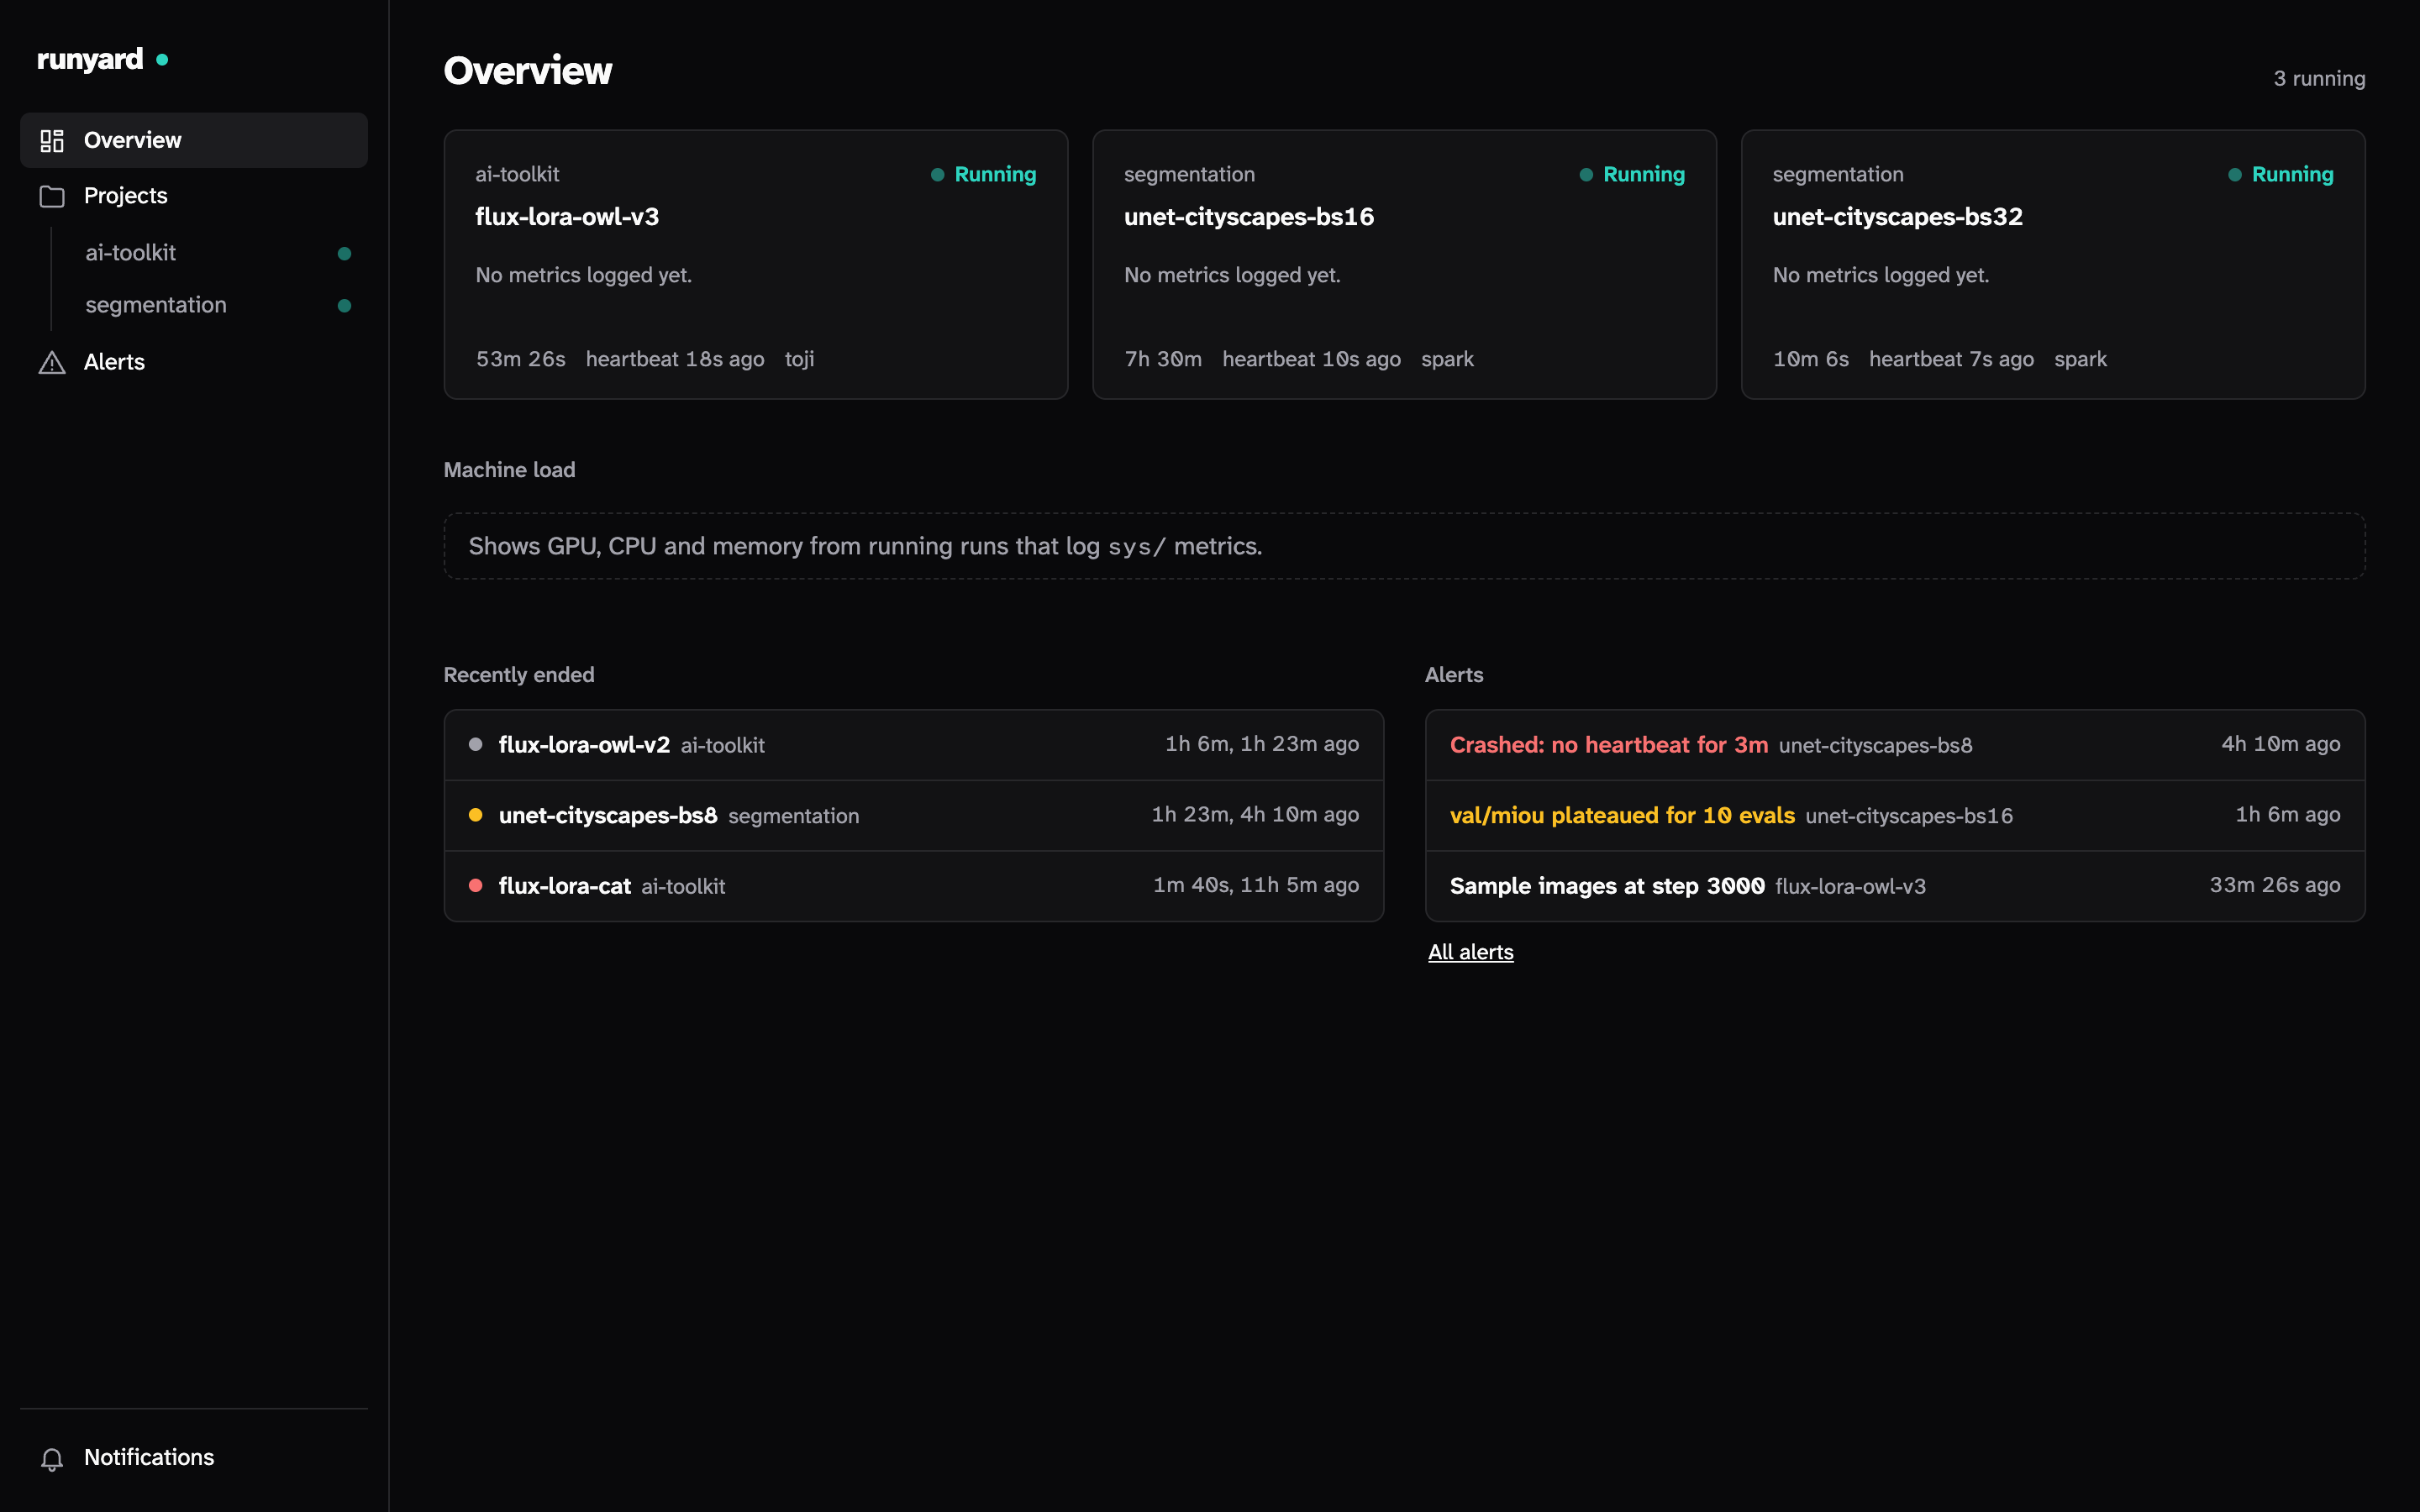Click the red dot next to flux-lora-cat
This screenshot has height=1512, width=2420.
point(476,885)
